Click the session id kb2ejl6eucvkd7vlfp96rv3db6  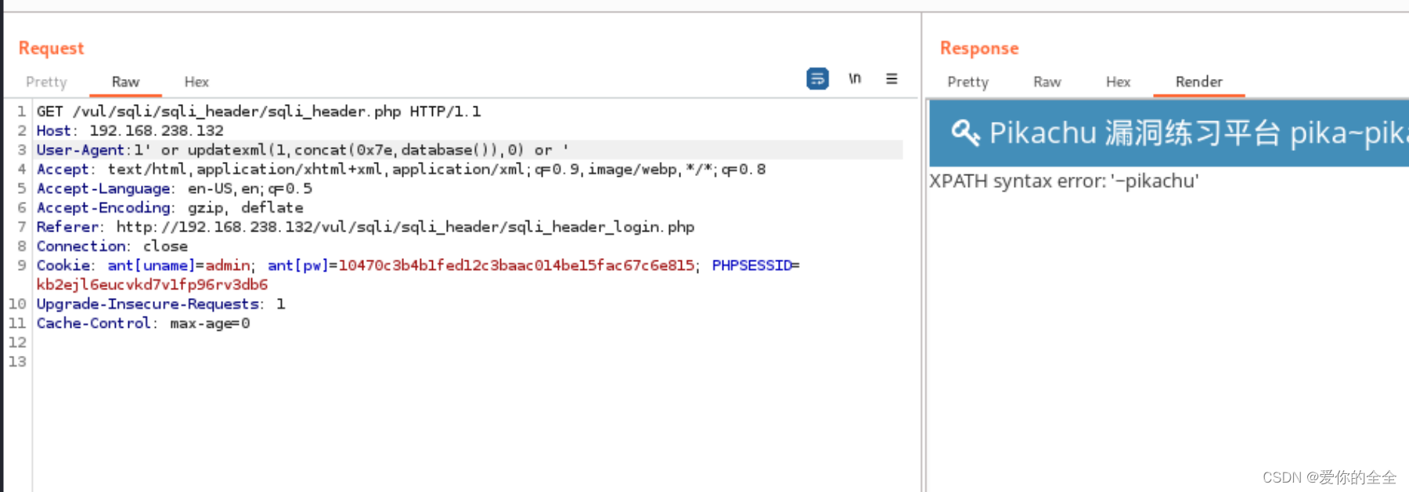pos(152,285)
